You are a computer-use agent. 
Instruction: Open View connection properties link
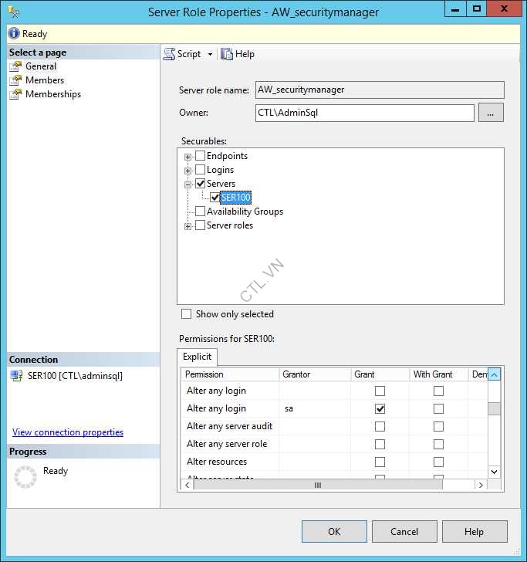point(68,432)
